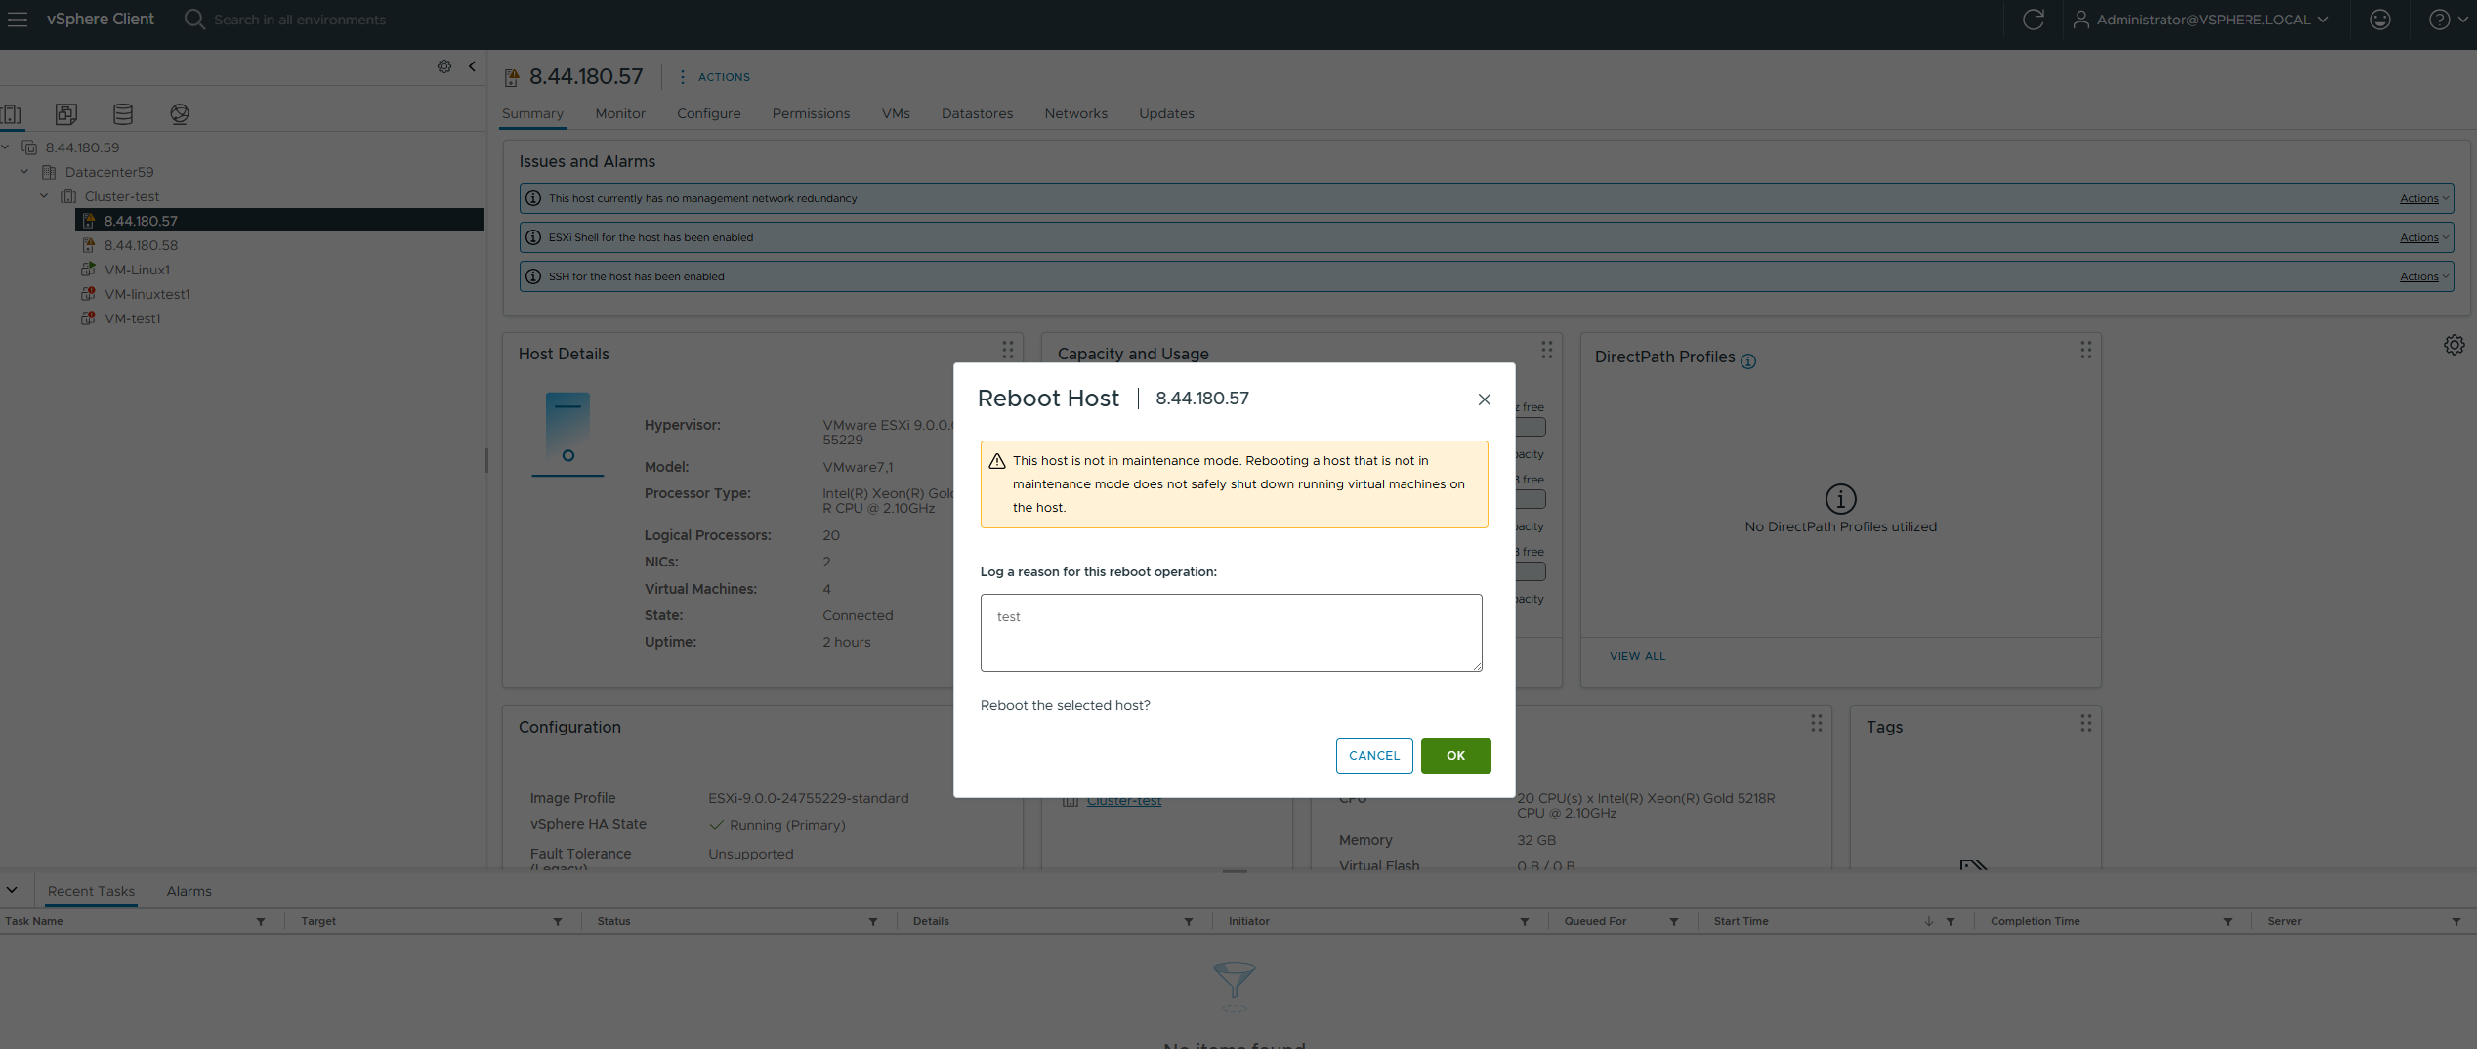
Task: Click info icon on network redundancy alarm
Action: [533, 198]
